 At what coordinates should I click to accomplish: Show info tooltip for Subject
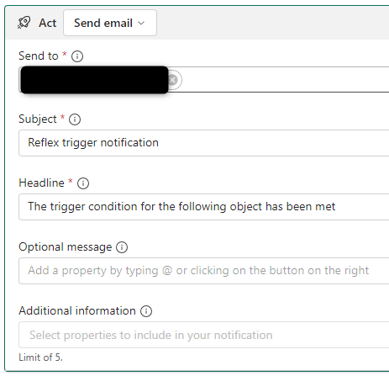tap(75, 119)
